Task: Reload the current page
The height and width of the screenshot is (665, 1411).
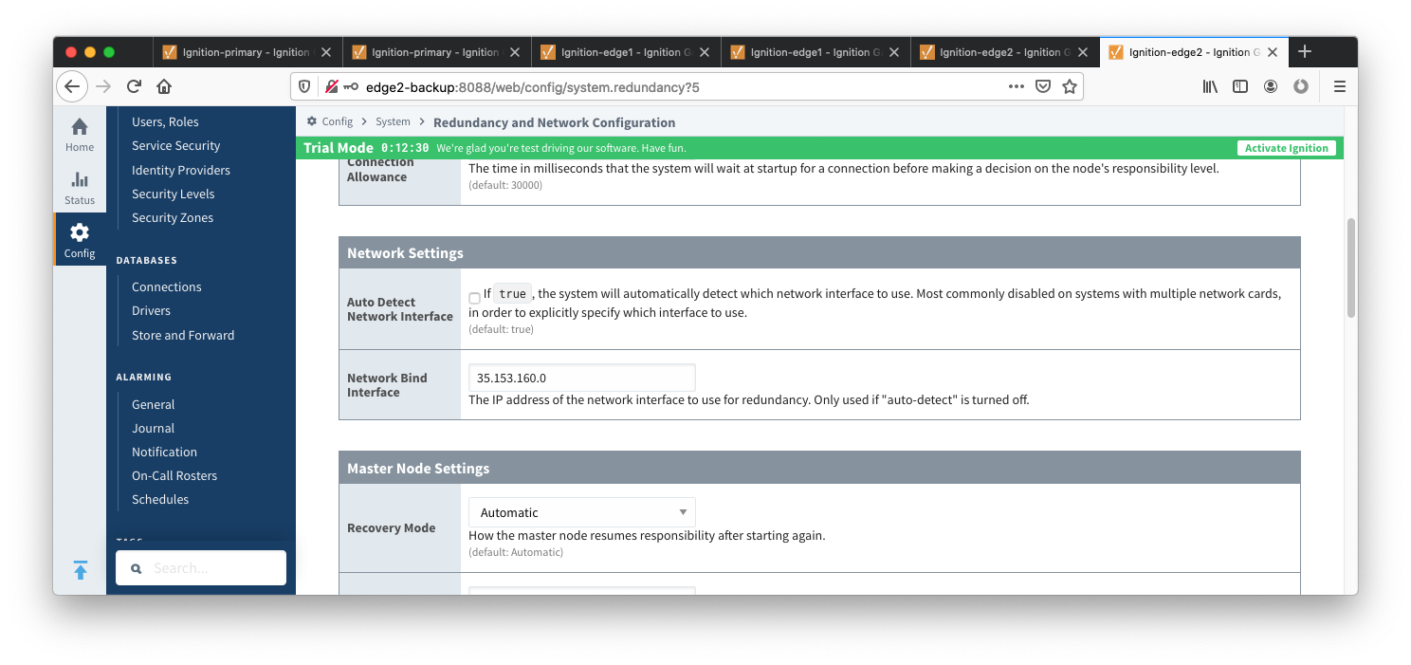Action: pos(134,86)
